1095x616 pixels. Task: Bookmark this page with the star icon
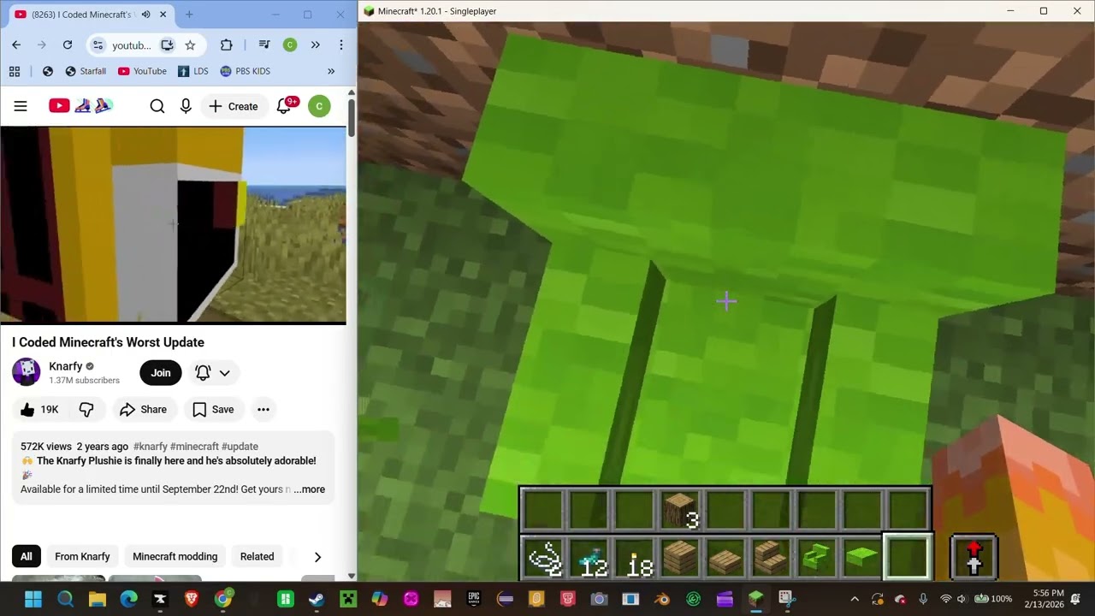click(190, 45)
